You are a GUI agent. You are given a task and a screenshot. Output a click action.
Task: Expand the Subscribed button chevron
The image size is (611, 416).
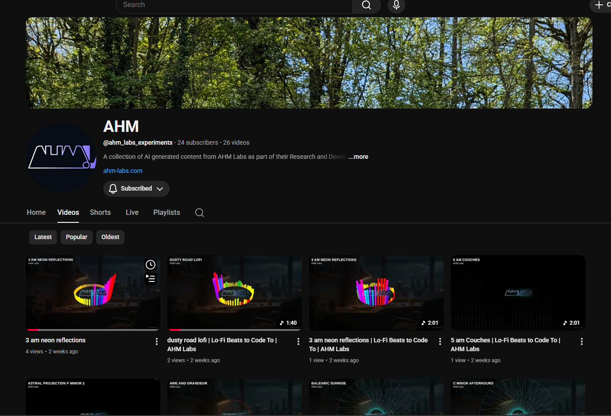click(161, 188)
